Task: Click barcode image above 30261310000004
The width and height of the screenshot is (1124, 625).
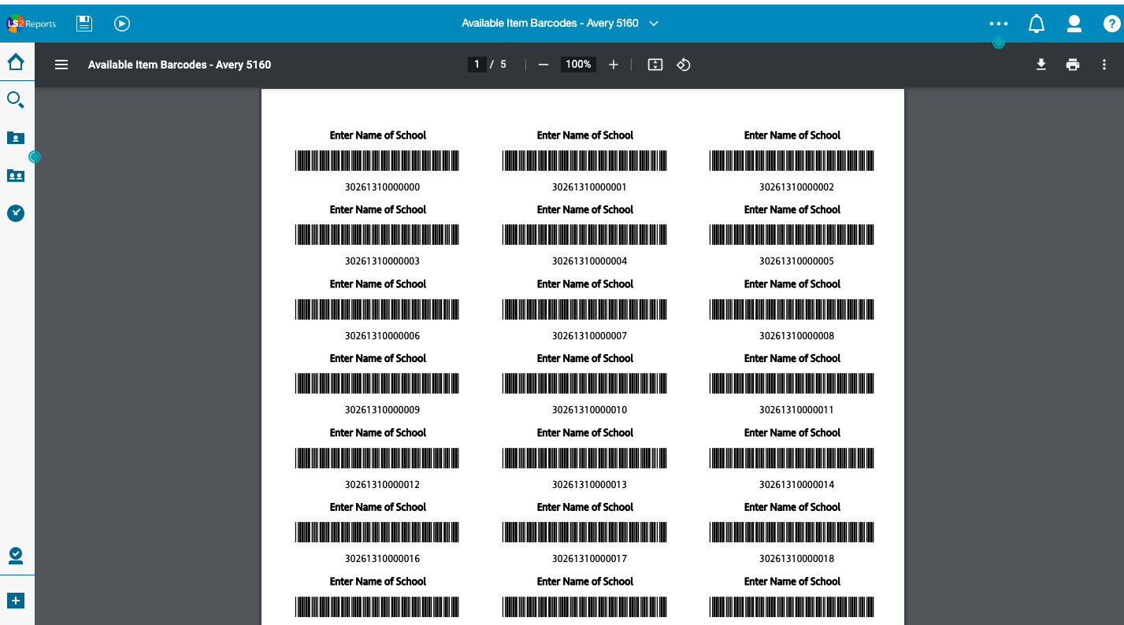Action: point(584,235)
